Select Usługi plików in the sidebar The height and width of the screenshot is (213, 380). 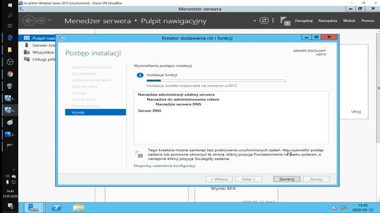coord(37,59)
